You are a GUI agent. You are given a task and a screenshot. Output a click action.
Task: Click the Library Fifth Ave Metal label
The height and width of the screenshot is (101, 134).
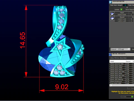118,58
